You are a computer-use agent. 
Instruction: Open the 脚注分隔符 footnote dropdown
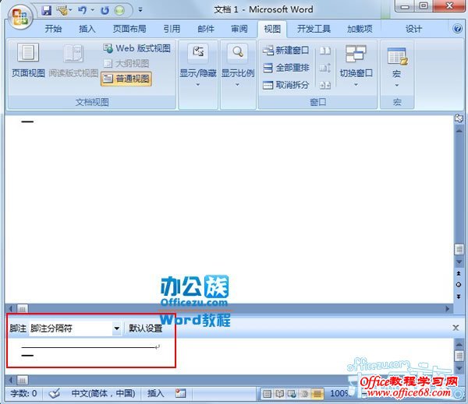117,328
